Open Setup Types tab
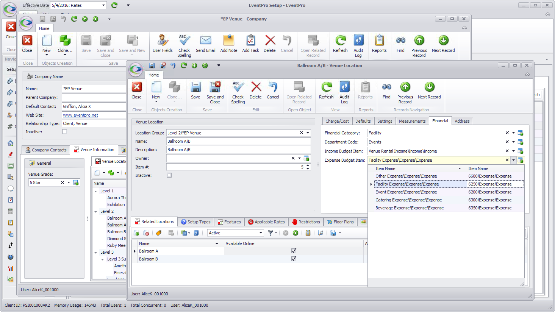The width and height of the screenshot is (555, 312). [195, 222]
